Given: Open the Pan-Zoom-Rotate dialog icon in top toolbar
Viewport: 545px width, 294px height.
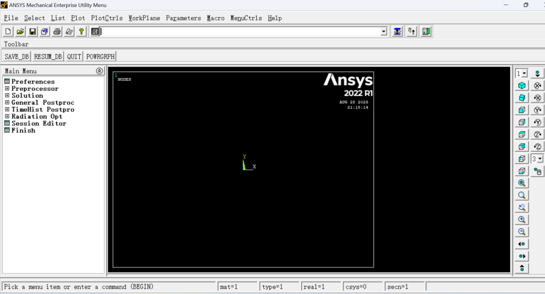Looking at the screenshot, I should tap(44, 32).
